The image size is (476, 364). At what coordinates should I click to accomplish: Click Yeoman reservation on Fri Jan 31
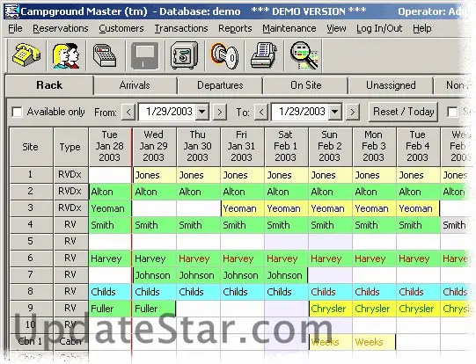click(x=242, y=208)
